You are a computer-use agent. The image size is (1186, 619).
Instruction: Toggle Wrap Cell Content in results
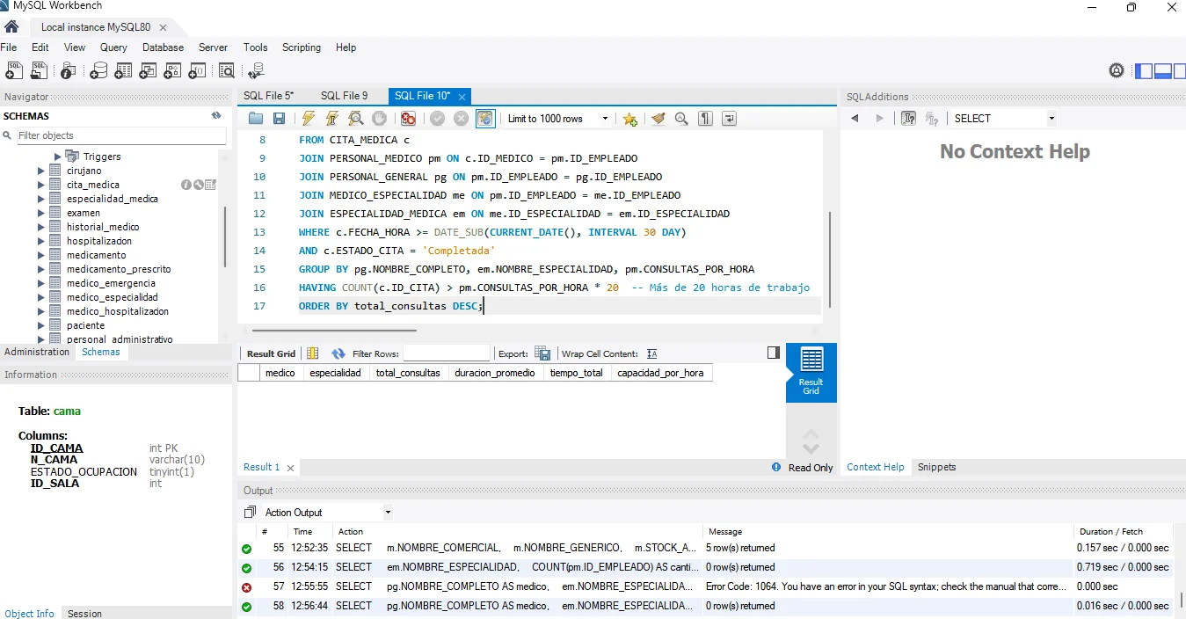point(651,353)
